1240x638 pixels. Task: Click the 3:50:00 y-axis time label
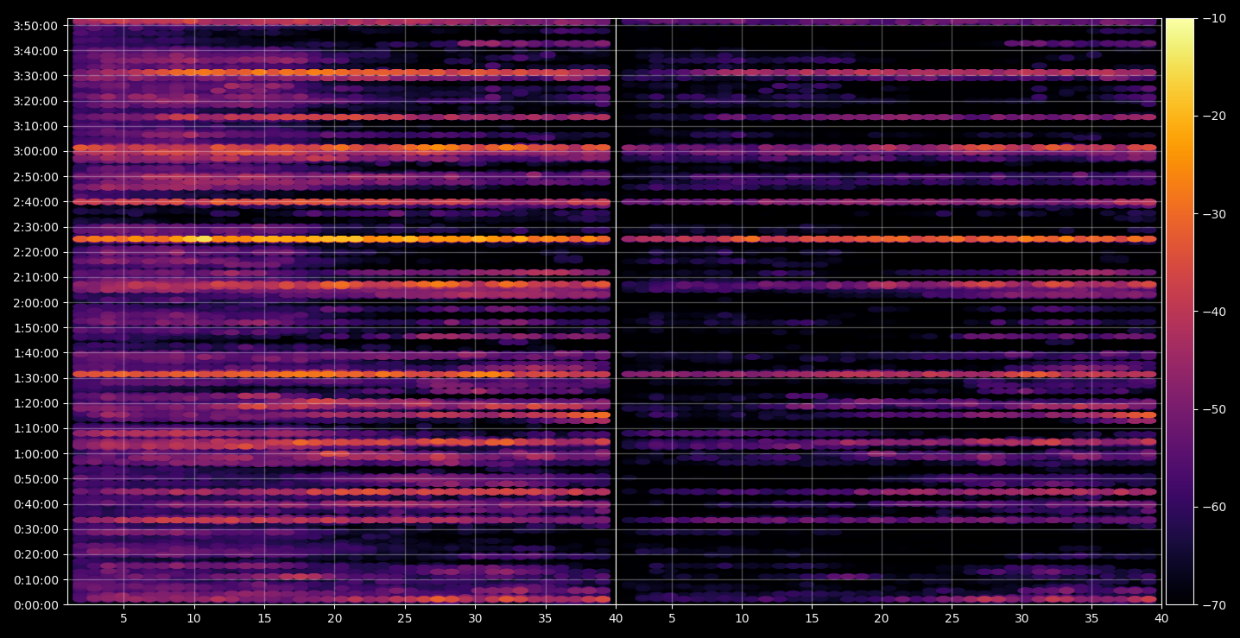[36, 26]
